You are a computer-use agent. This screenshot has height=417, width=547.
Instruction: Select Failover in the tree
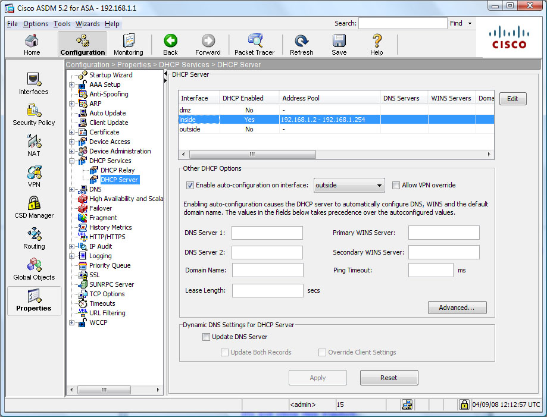(101, 208)
